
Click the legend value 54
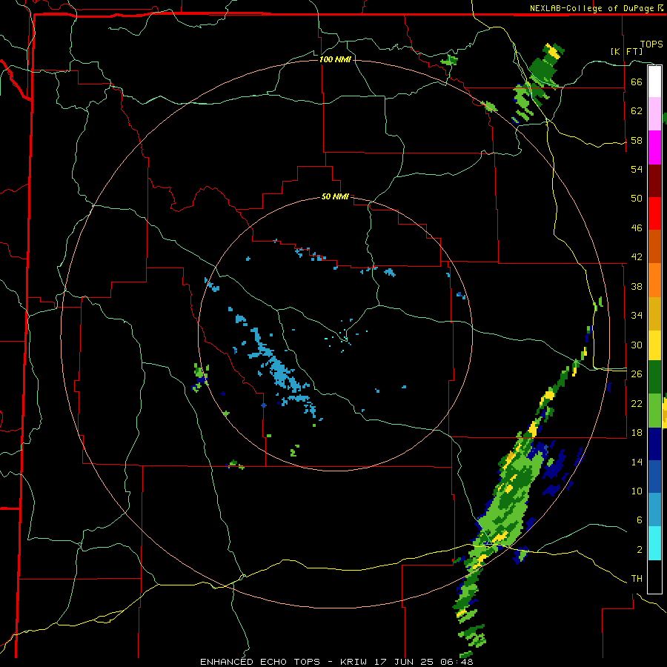pyautogui.click(x=637, y=169)
